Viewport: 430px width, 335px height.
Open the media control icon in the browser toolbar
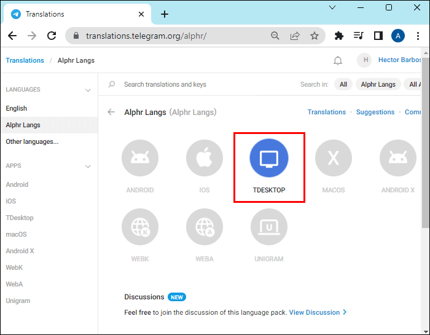pyautogui.click(x=358, y=36)
